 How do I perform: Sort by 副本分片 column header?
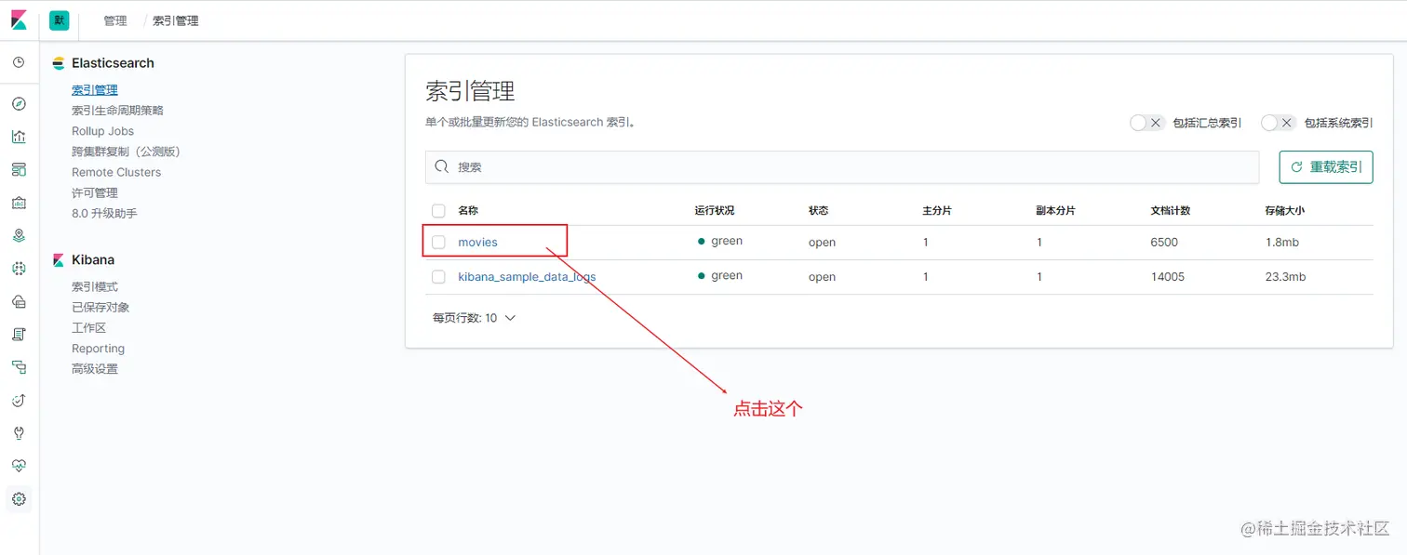[1055, 211]
